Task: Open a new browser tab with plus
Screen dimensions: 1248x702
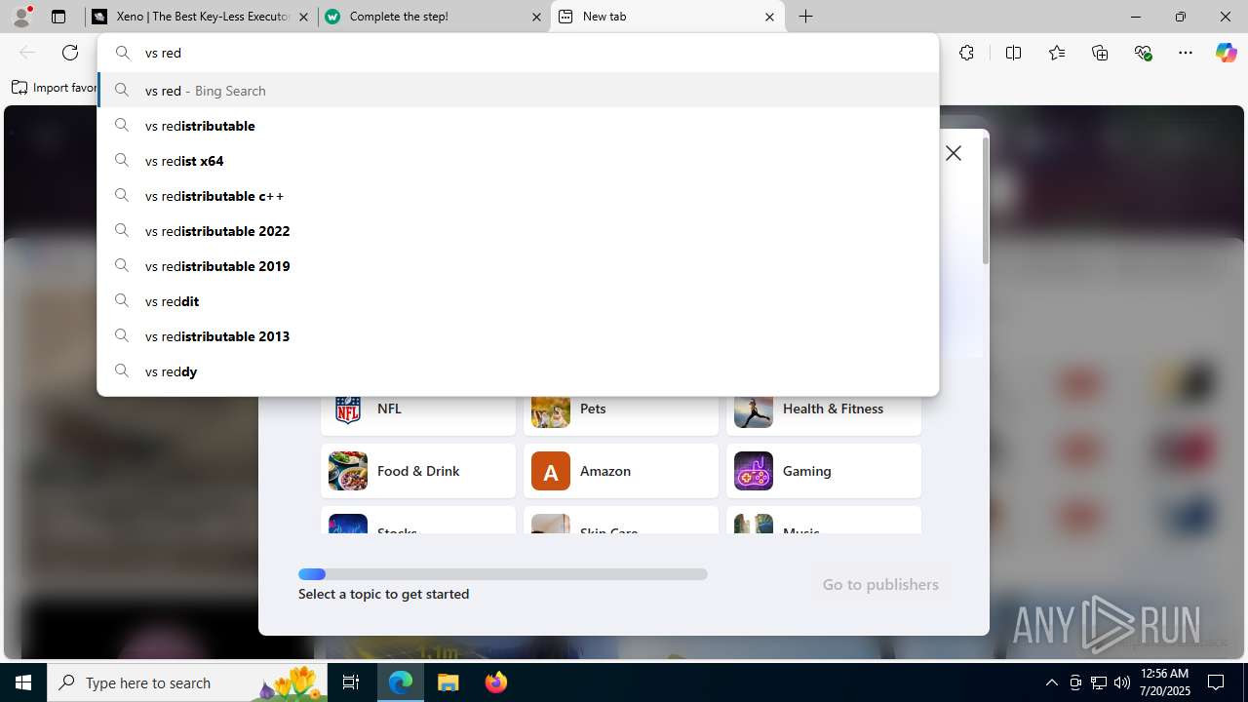Action: point(806,17)
